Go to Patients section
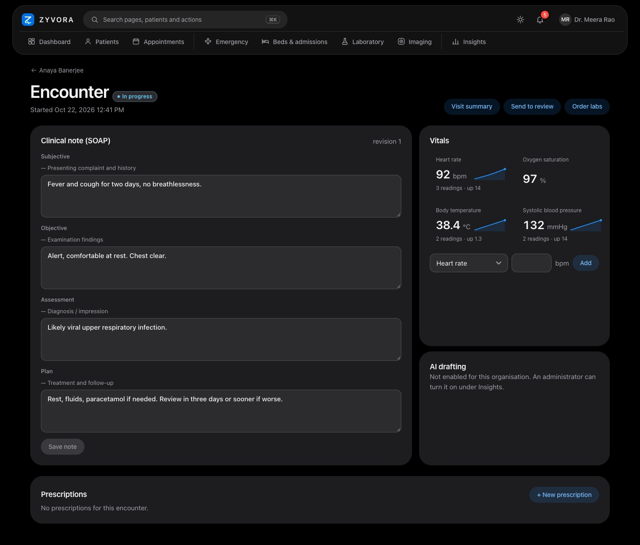 102,42
